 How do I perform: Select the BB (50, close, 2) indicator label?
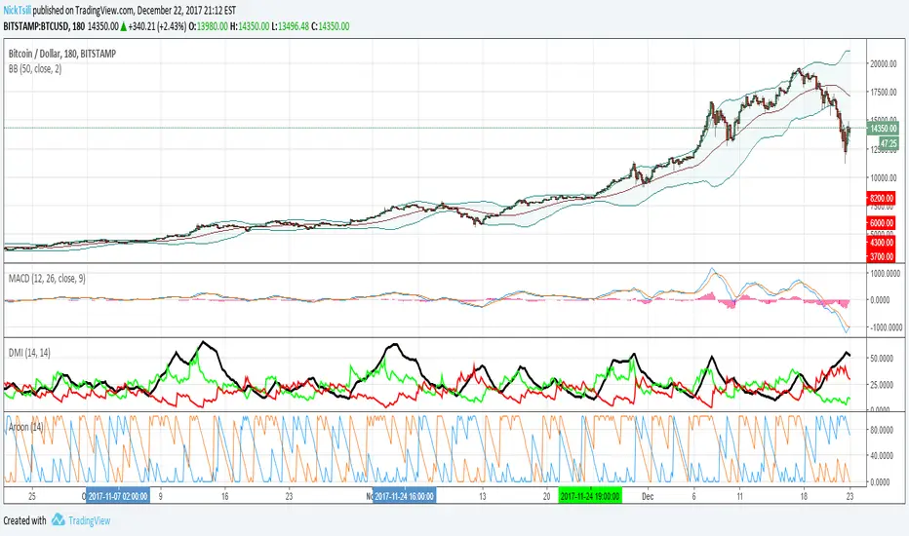[35, 69]
